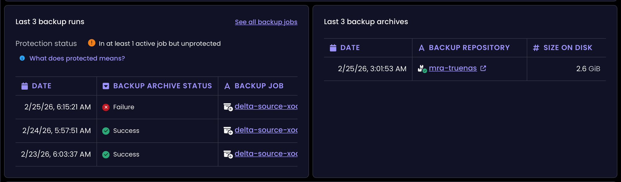Click the Backup Archive Status column header
Image resolution: width=621 pixels, height=182 pixels.
[162, 86]
